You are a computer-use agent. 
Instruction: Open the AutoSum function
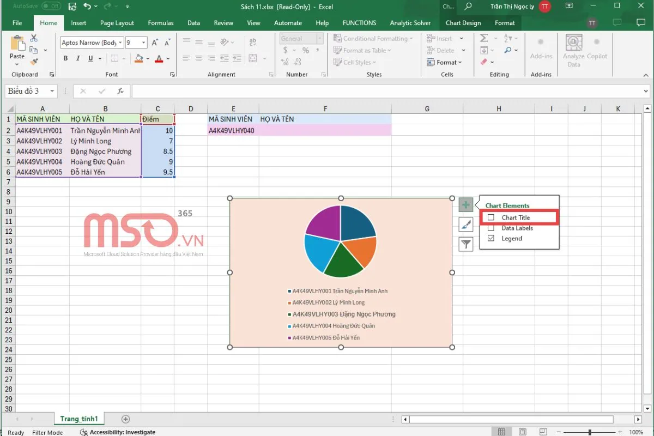point(483,38)
